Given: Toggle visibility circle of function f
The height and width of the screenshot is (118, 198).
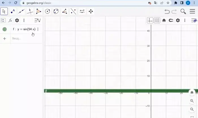Looking at the screenshot, I should [x=5, y=29].
